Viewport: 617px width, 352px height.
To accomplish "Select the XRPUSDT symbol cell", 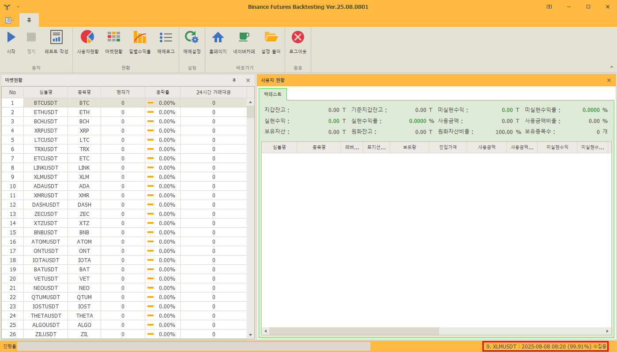I will click(46, 130).
